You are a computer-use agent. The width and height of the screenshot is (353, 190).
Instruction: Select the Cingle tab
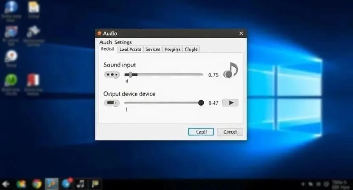(x=191, y=50)
